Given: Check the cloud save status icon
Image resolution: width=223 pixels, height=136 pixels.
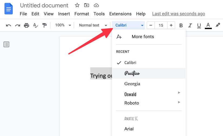Looking at the screenshot, I should pos(96,5).
